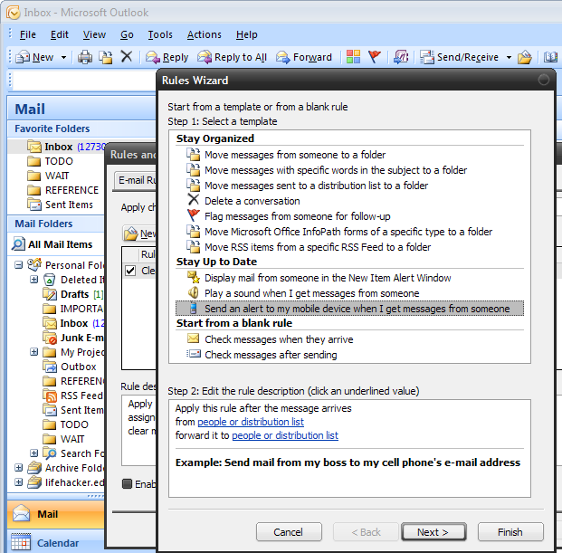The width and height of the screenshot is (562, 553).
Task: Expand the Archive Folders tree node
Action: 19,468
